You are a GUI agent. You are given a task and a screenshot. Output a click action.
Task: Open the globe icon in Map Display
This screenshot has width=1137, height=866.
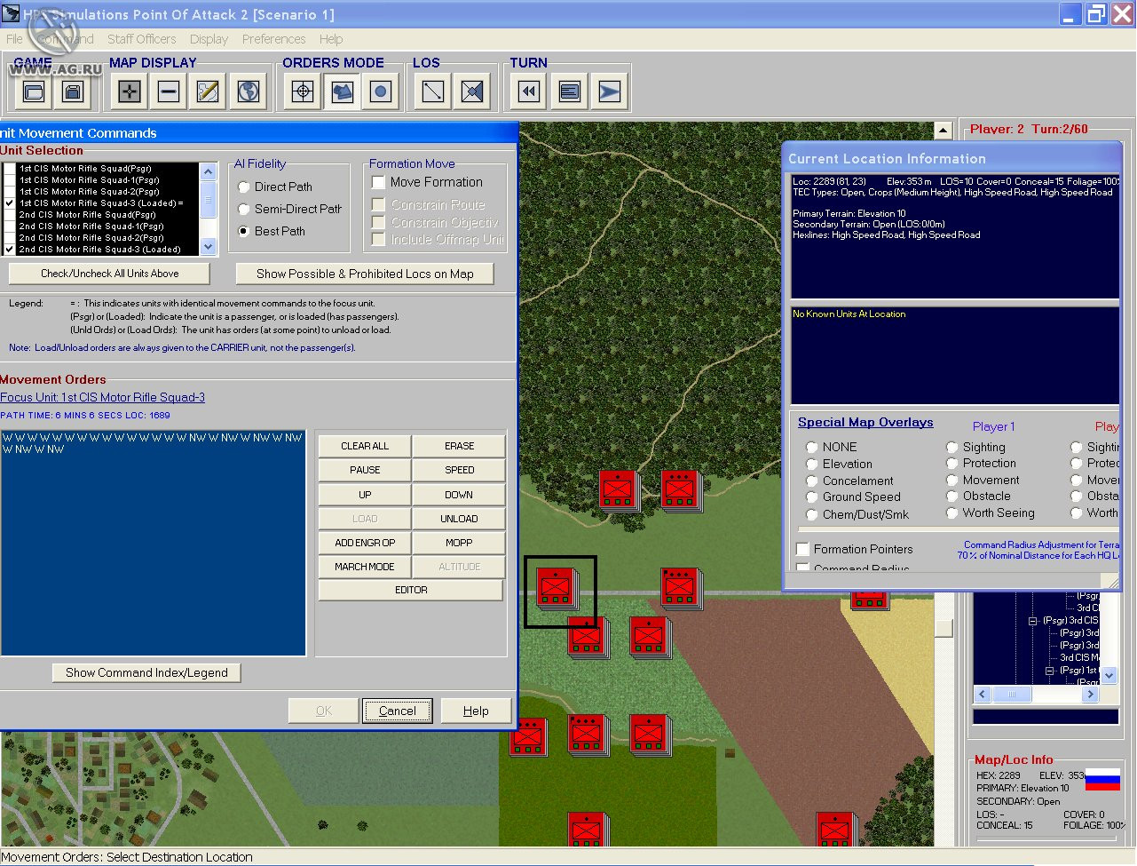tap(249, 91)
